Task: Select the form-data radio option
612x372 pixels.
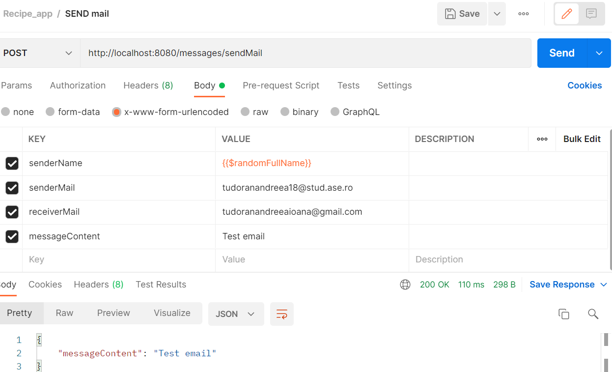Action: click(x=50, y=112)
